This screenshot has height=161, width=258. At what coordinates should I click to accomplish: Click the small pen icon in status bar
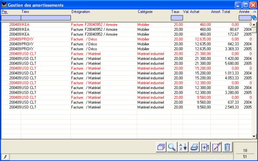[x=5, y=157]
